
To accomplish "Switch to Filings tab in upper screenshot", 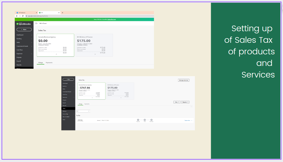I will (41, 63).
